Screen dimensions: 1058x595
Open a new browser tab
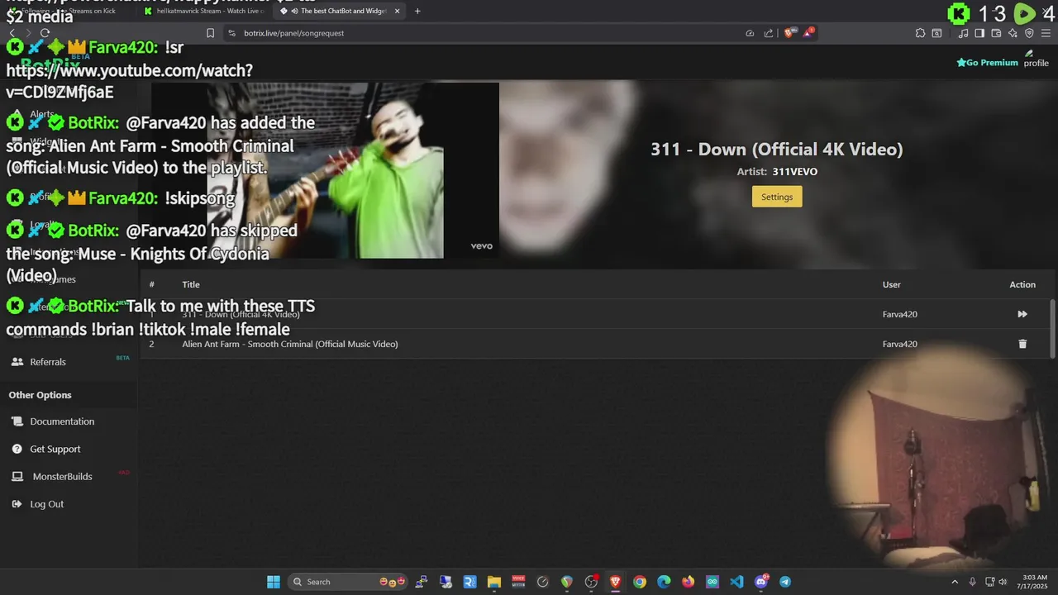pos(417,11)
